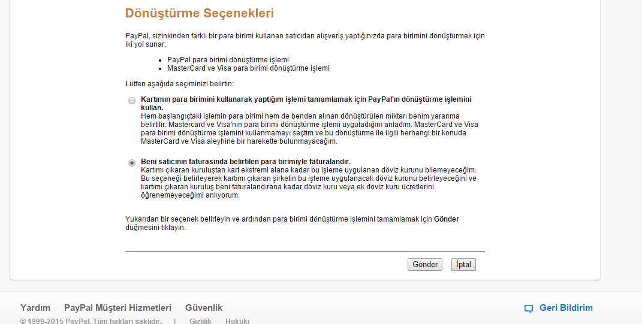The height and width of the screenshot is (324, 642).
Task: Open PayPal Müşteri Hizmetleri link
Action: 117,308
